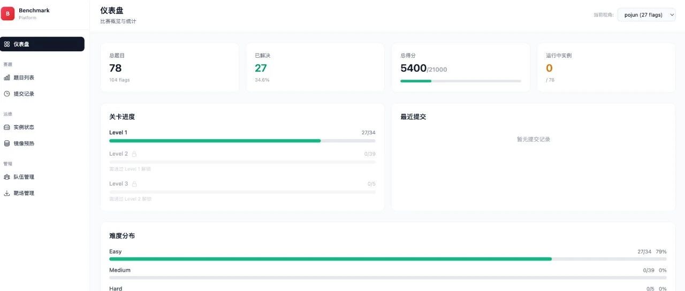Click the dashboard grid icon in sidebar
The height and width of the screenshot is (291, 685).
click(x=7, y=44)
